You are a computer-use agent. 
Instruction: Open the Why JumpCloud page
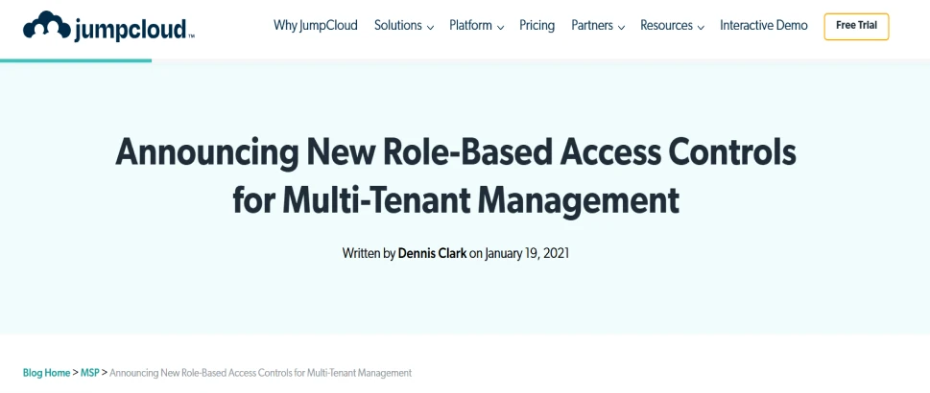(x=316, y=26)
